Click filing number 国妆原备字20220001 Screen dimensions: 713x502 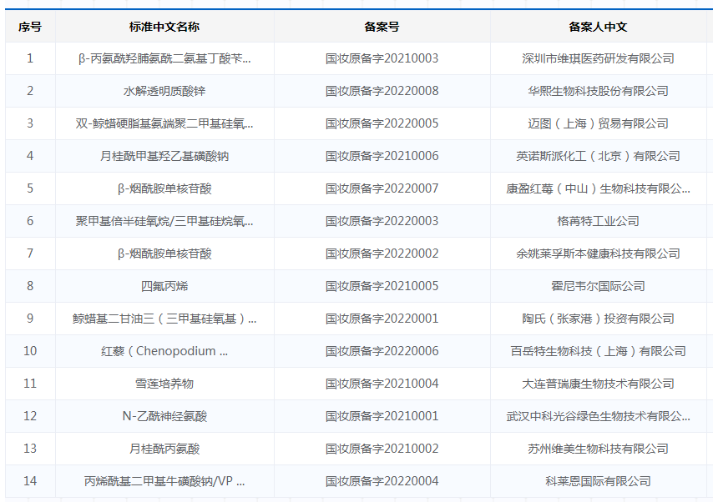[382, 319]
